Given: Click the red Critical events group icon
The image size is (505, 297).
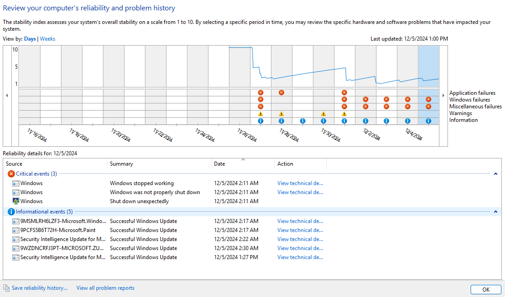Looking at the screenshot, I should point(11,174).
